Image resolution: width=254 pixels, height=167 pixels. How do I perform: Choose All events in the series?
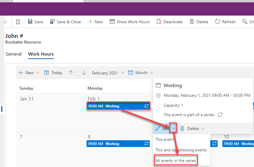pos(176,161)
